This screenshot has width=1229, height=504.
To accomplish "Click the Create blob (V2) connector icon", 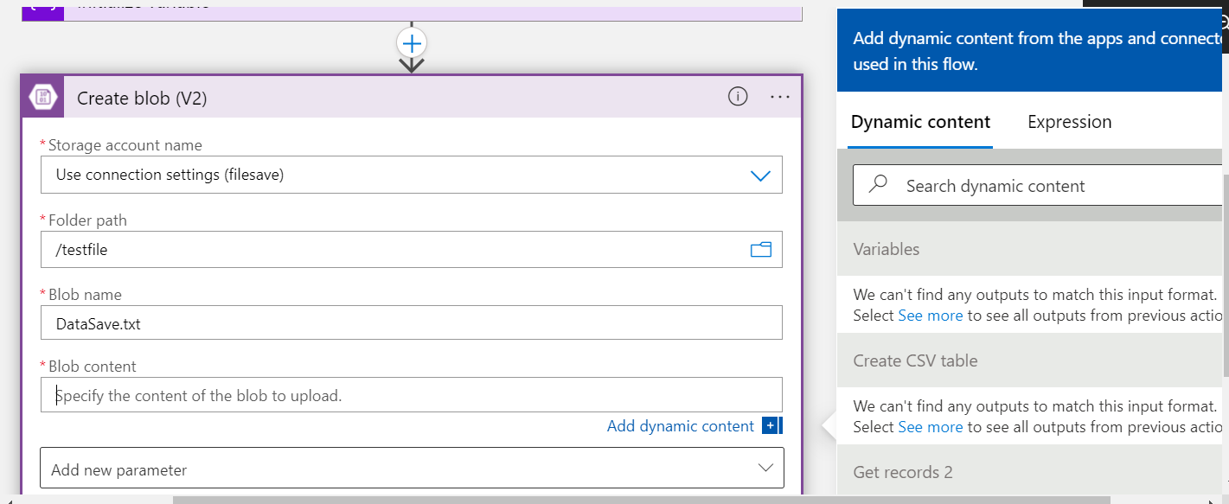I will pos(42,96).
